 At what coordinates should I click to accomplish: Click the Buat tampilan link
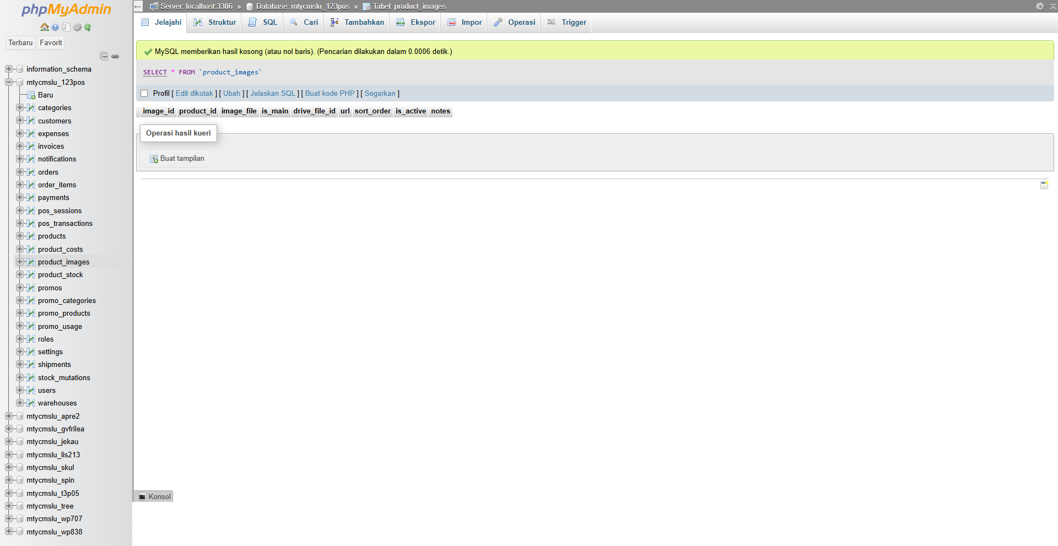(182, 159)
